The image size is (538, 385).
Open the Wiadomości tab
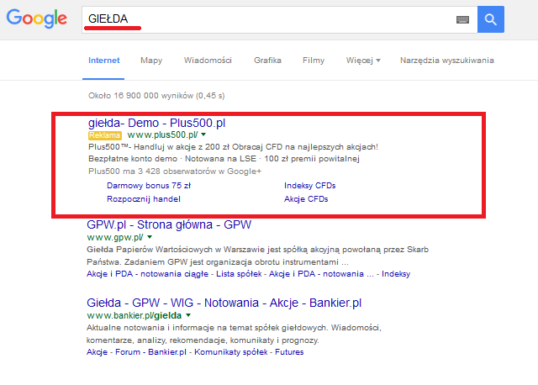[208, 61]
